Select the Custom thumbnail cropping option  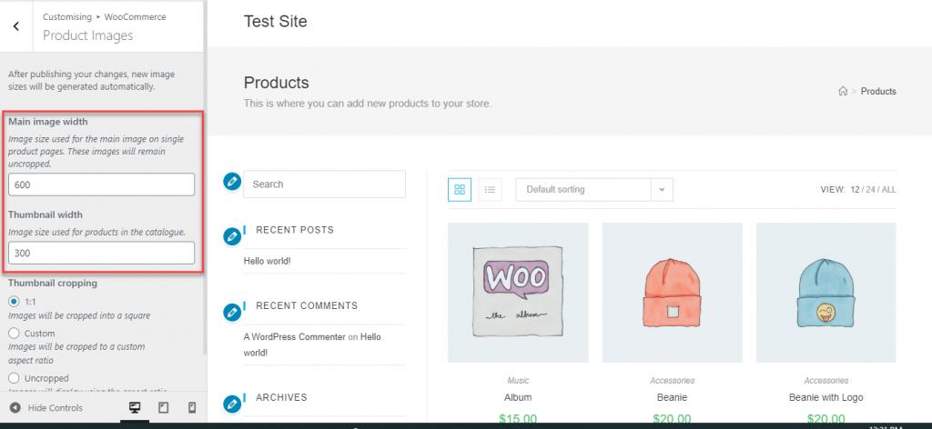pos(14,333)
